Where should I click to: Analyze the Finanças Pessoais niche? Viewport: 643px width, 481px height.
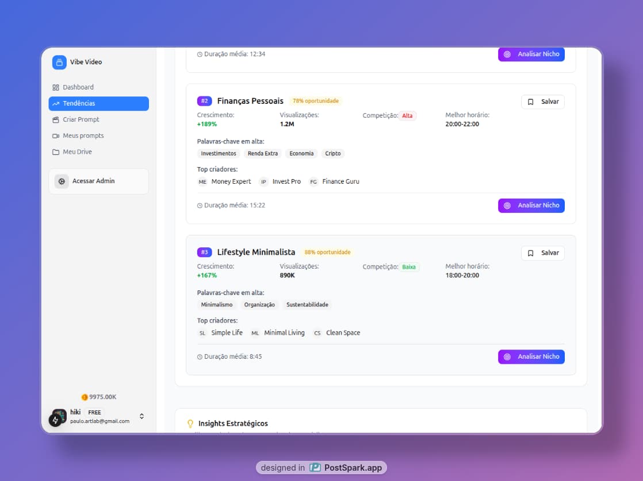531,205
